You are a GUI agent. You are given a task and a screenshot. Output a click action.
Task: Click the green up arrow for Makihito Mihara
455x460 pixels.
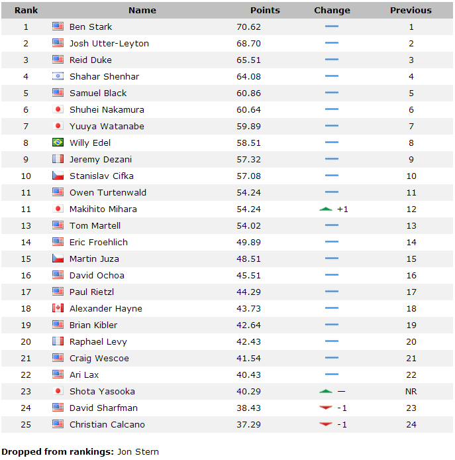pyautogui.click(x=326, y=209)
